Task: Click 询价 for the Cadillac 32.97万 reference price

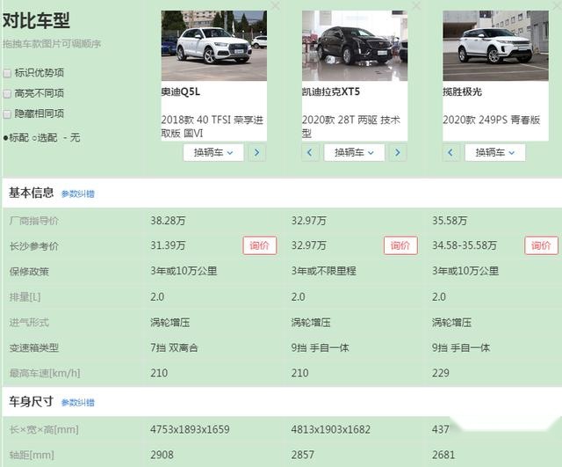Action: 400,245
